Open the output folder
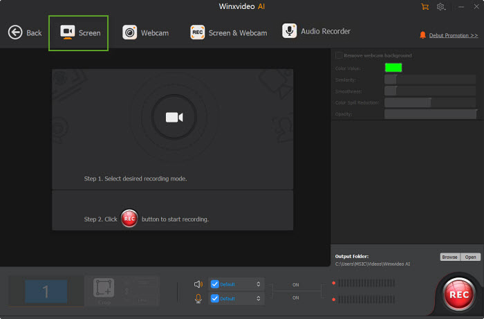This screenshot has width=484, height=319. pos(470,257)
